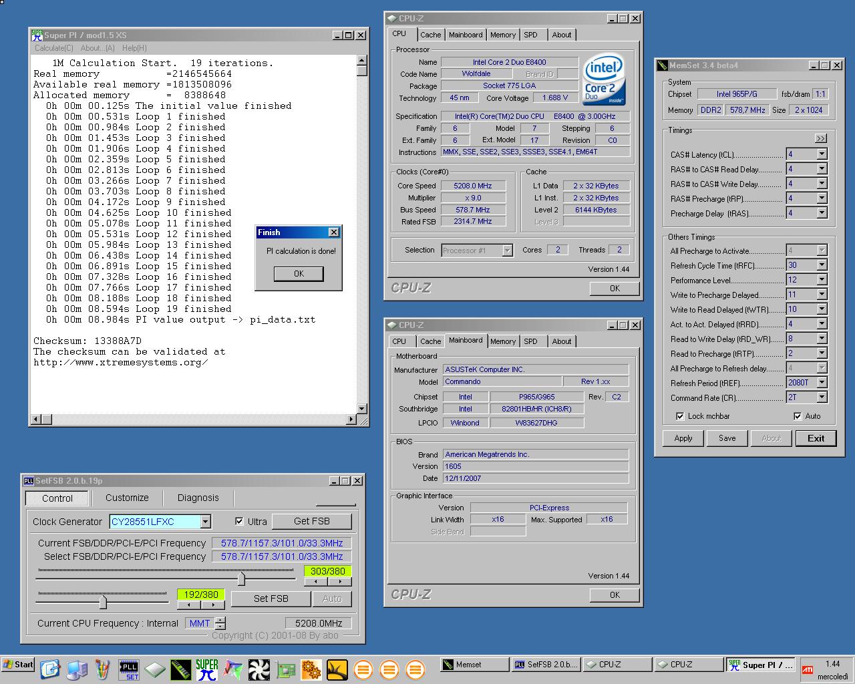This screenshot has width=855, height=684.
Task: Open the Command Rate (CR) dropdown
Action: click(822, 397)
